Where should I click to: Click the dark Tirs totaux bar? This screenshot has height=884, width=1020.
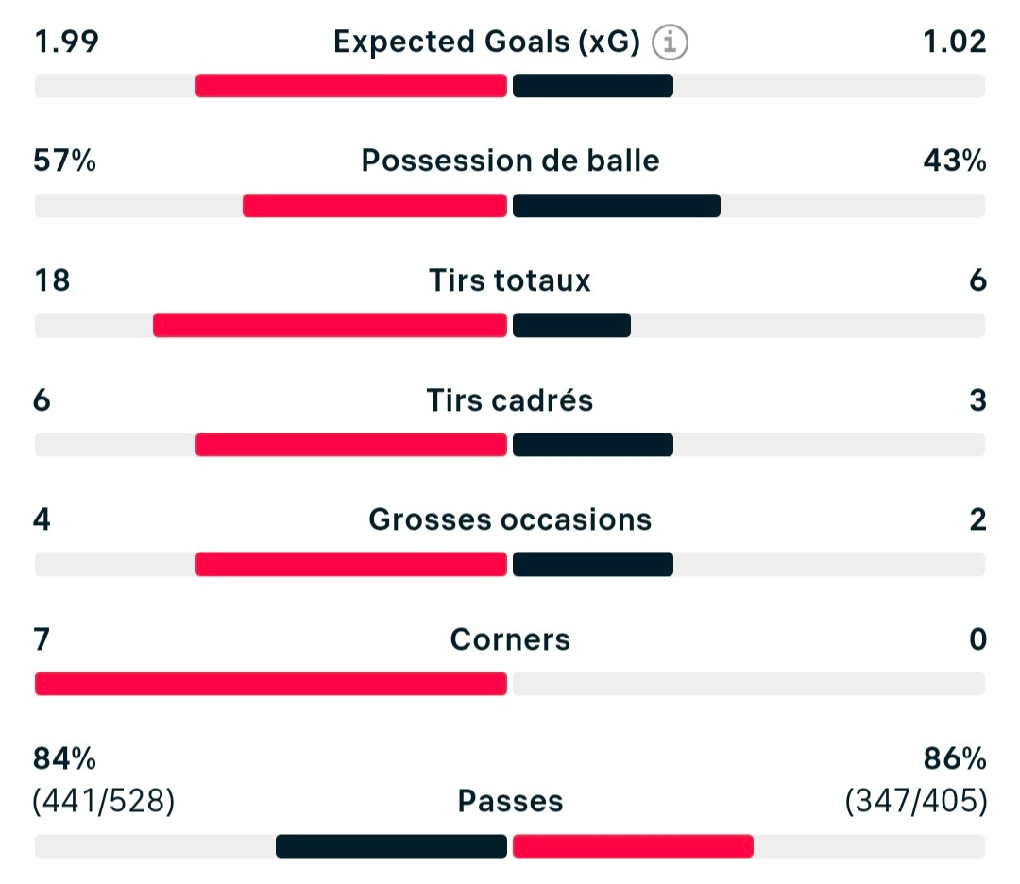pos(571,325)
